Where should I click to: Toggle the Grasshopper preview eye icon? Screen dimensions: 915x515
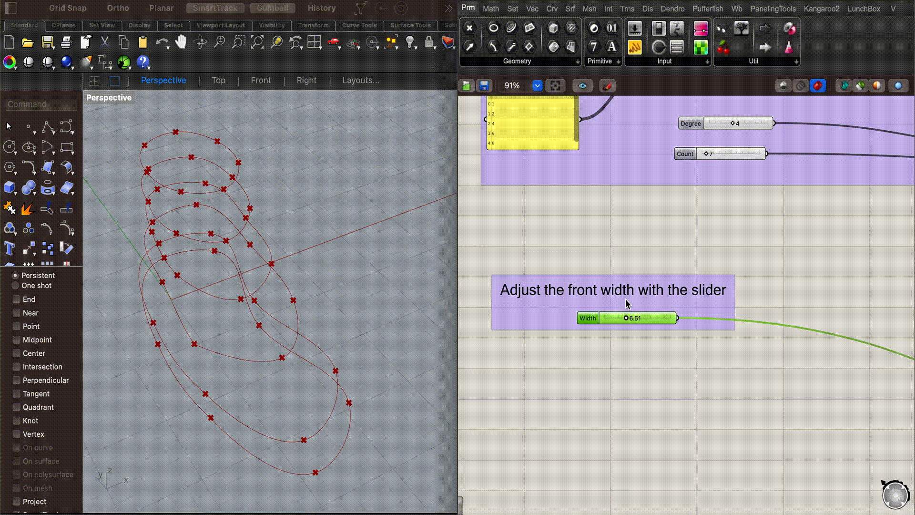coord(582,86)
